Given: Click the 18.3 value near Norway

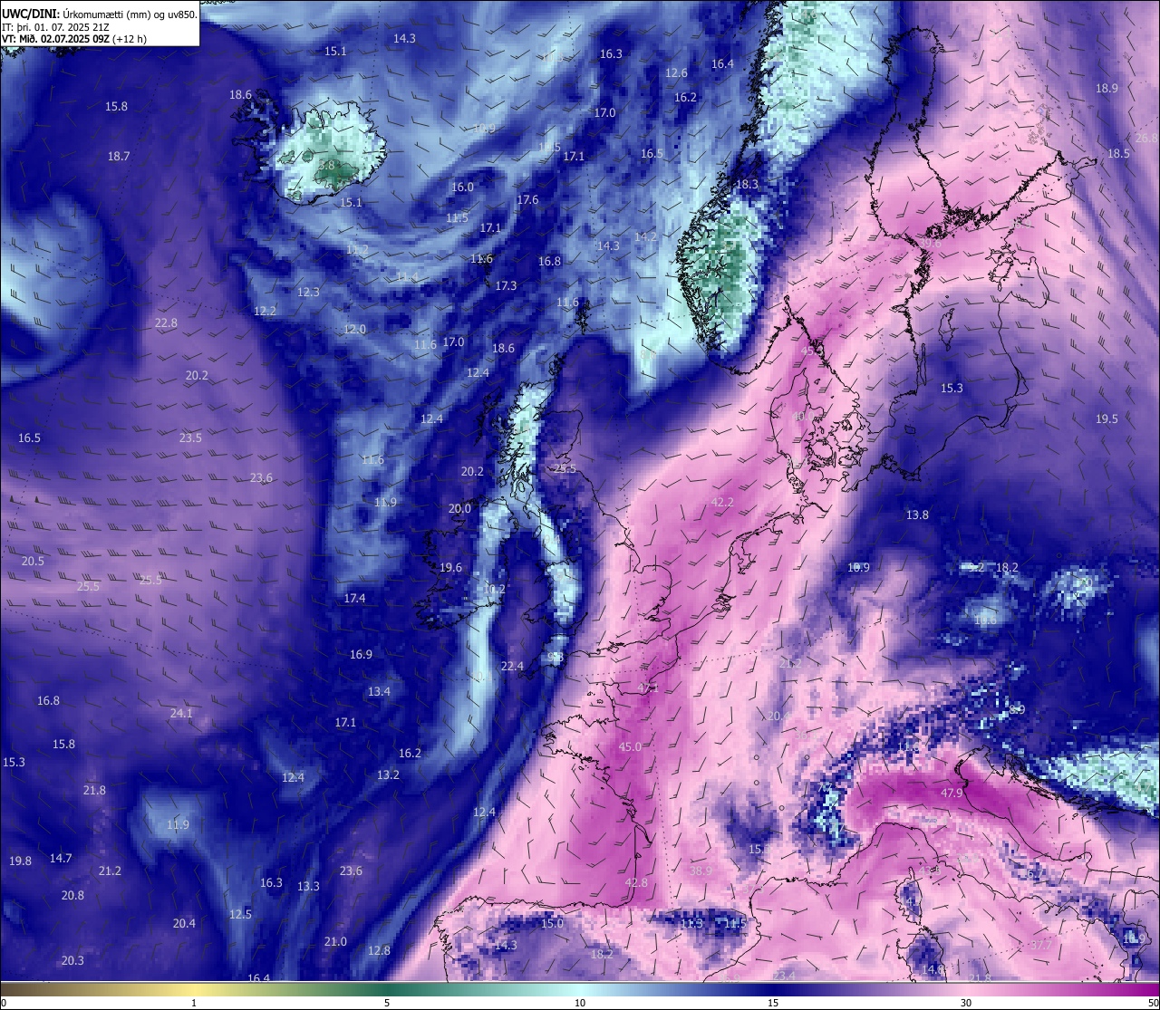Looking at the screenshot, I should [747, 184].
